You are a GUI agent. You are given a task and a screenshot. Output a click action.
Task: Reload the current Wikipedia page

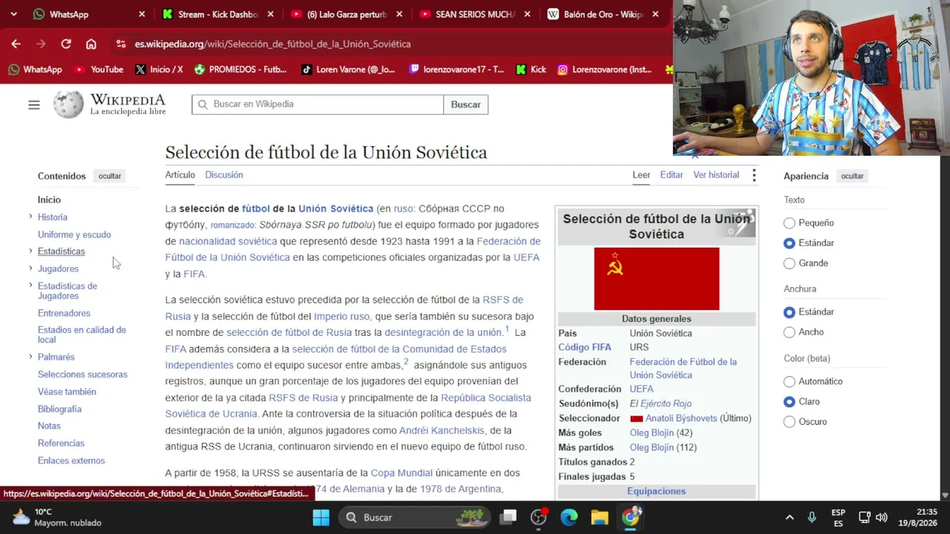(66, 44)
